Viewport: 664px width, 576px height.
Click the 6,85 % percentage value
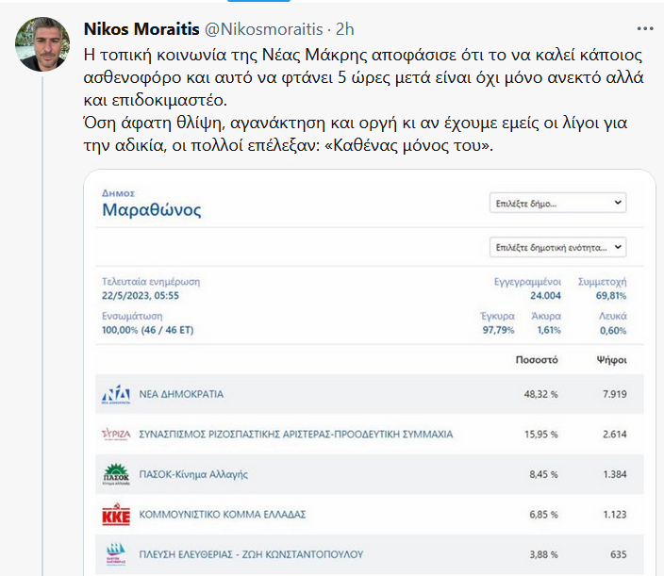coord(543,515)
